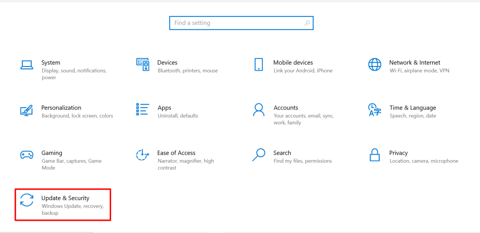Select the Network & Internet globe icon

coord(375,65)
